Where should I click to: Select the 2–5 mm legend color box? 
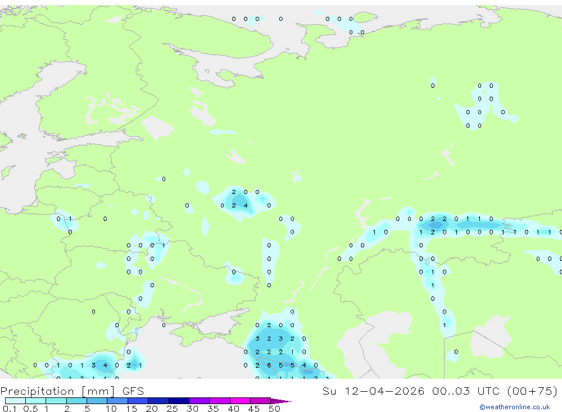(76, 401)
